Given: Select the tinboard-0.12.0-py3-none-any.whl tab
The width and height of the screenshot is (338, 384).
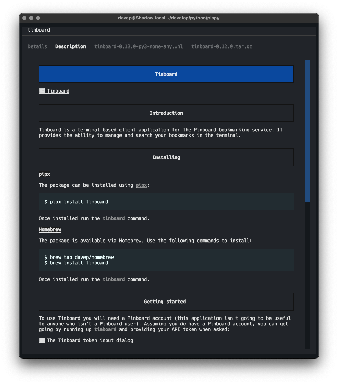Looking at the screenshot, I should pos(138,46).
